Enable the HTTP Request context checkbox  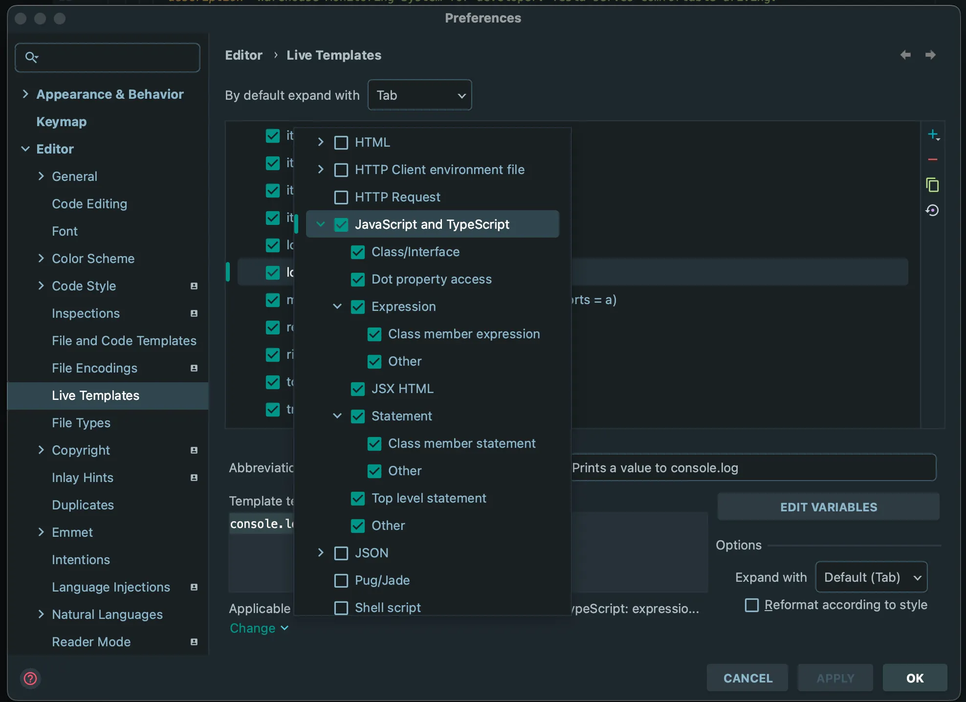341,197
